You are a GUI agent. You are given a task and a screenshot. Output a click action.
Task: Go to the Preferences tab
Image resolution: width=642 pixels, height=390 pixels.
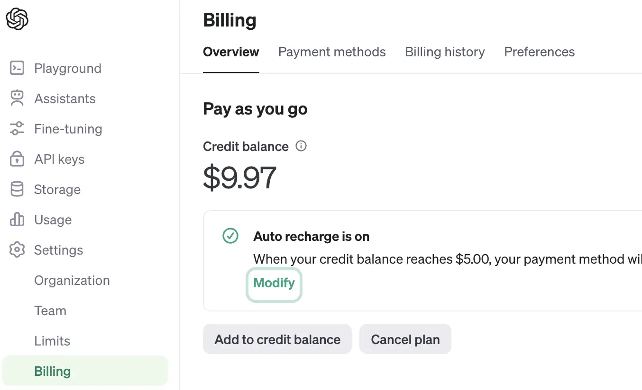coord(540,52)
